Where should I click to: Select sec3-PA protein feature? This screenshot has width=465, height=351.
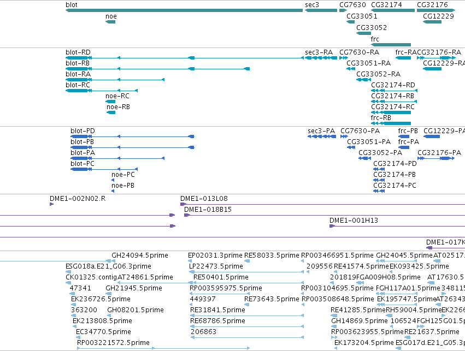(x=322, y=136)
